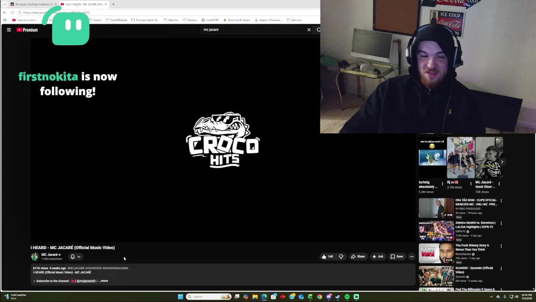Screen dimensions: 536x302
Task: Open Spotify from the taskbar
Action: (347, 297)
